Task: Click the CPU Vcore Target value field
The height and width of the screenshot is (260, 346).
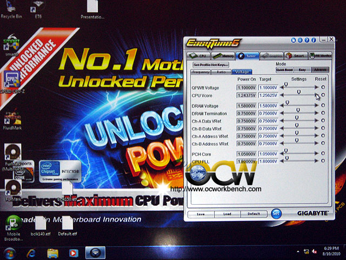Action: pyautogui.click(x=268, y=95)
